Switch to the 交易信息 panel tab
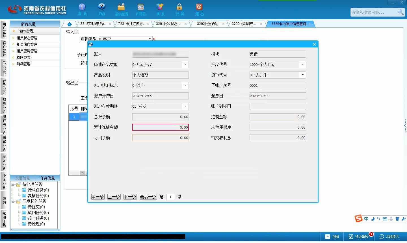This screenshot has height=243, width=407. tap(23, 178)
